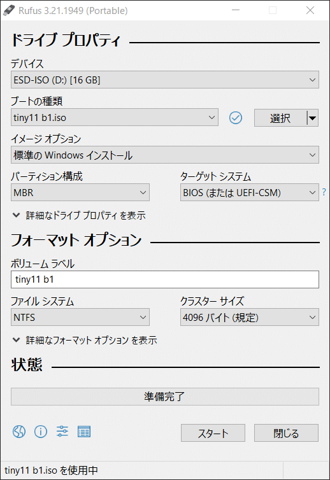Show the log window icon
This screenshot has width=330, height=480.
[84, 432]
